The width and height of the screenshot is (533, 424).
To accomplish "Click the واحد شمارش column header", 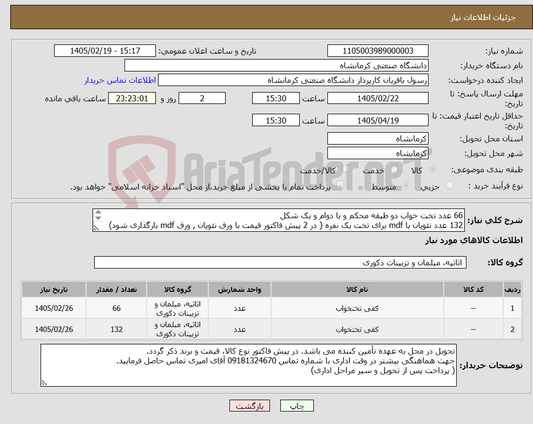I will click(239, 289).
